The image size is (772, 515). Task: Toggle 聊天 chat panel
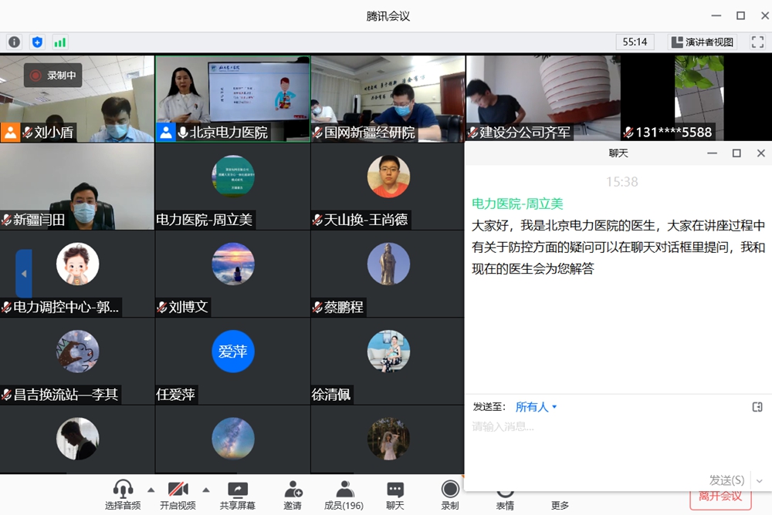pyautogui.click(x=394, y=495)
